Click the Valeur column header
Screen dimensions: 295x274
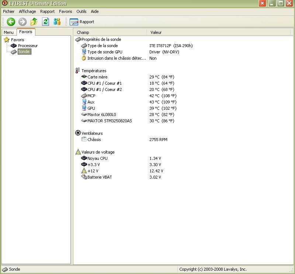click(156, 32)
